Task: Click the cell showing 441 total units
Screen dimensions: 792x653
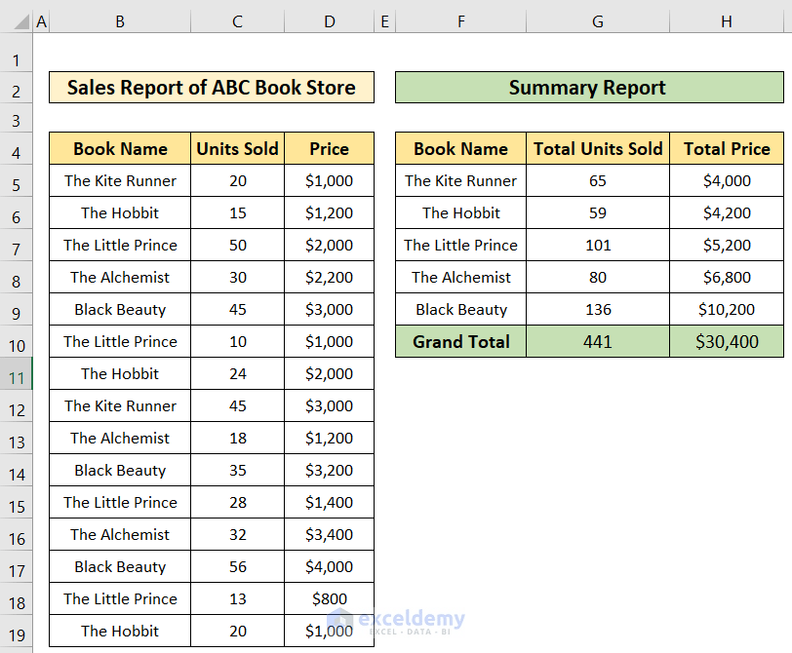Action: tap(597, 341)
